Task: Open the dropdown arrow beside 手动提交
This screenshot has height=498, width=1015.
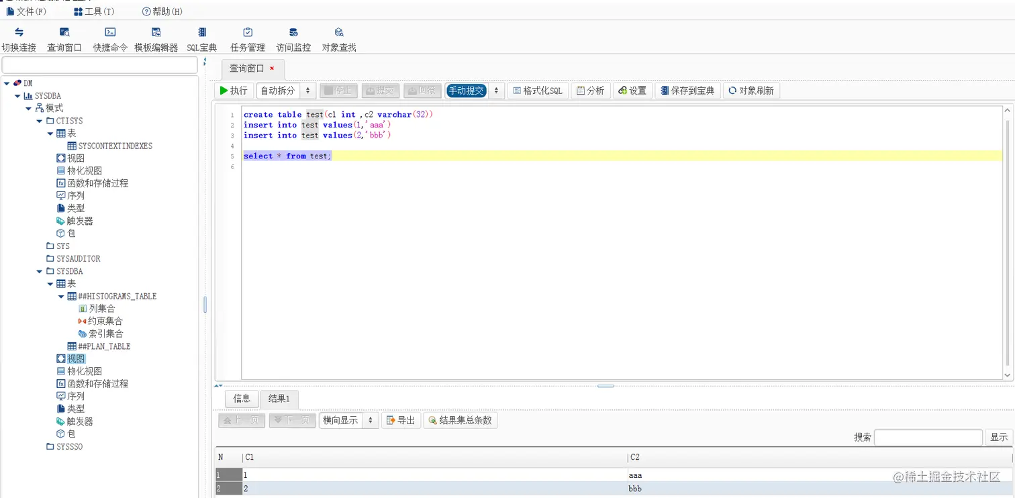Action: (x=497, y=91)
